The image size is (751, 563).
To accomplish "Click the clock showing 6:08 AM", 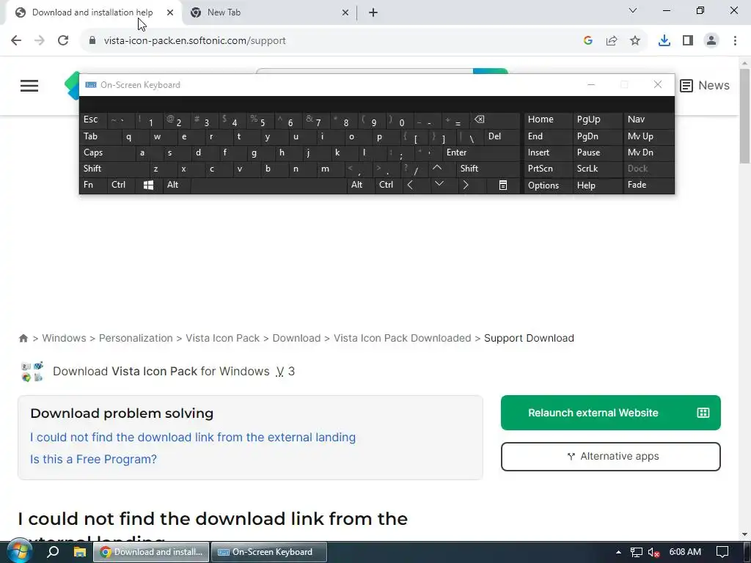I will click(x=685, y=552).
